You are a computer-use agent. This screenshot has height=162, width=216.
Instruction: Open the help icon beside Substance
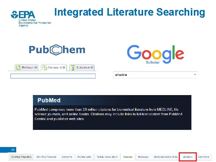point(92,67)
